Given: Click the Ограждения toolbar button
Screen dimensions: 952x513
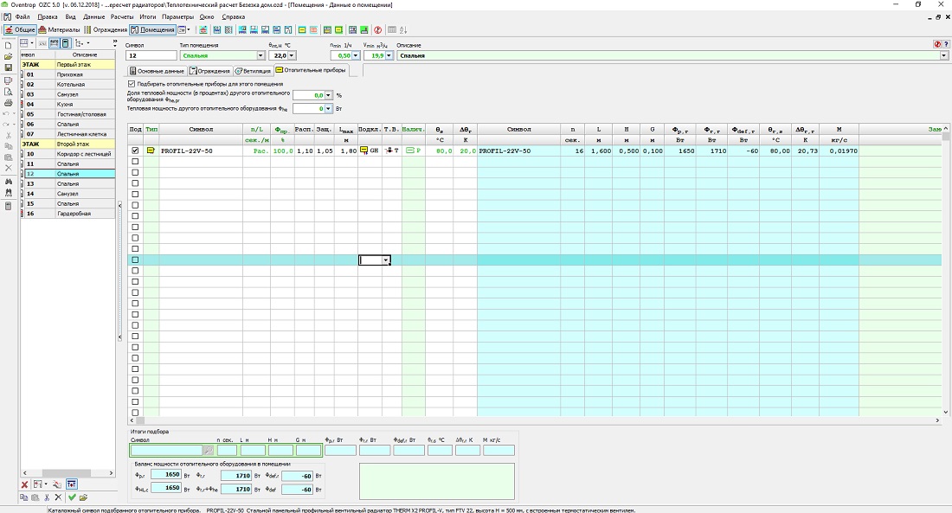Looking at the screenshot, I should pos(106,29).
